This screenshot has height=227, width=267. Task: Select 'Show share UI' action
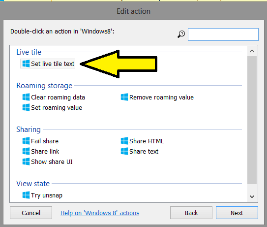48,162
